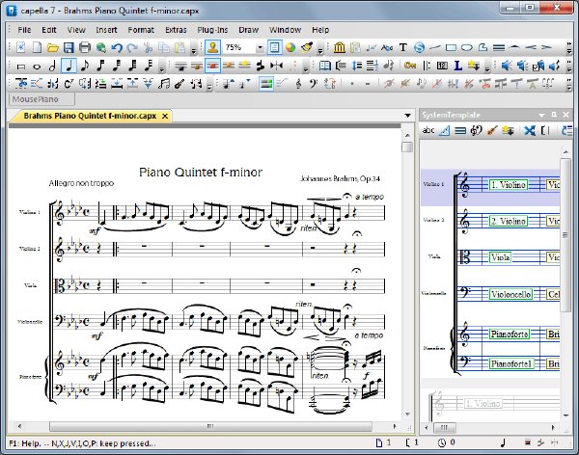
Task: Click the clef icon in SystemTemplate toolbar
Action: (476, 131)
